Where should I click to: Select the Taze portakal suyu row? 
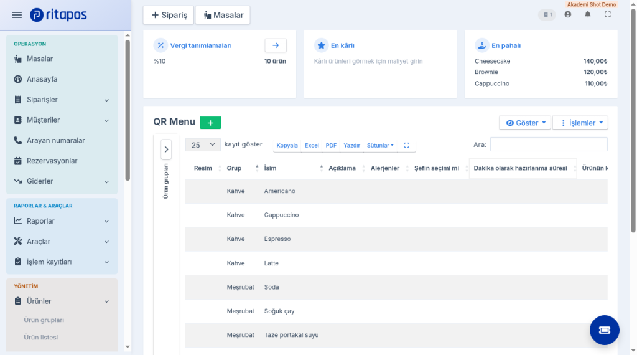click(x=396, y=335)
